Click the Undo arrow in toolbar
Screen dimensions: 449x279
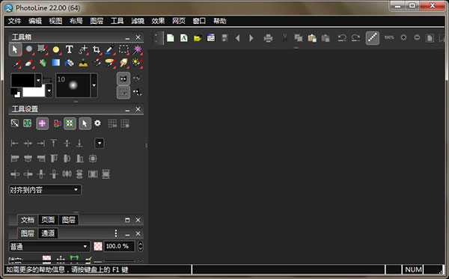click(342, 37)
